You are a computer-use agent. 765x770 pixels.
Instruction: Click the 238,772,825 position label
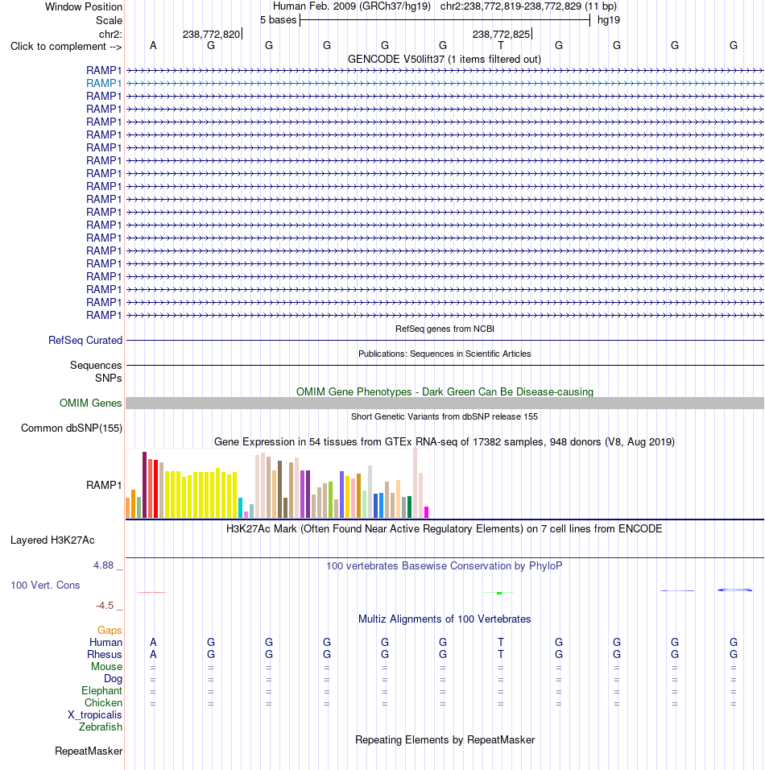coord(502,35)
